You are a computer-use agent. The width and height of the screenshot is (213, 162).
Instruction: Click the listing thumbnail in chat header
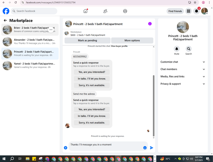click(69, 24)
